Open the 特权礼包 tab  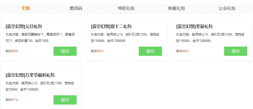(x=126, y=8)
